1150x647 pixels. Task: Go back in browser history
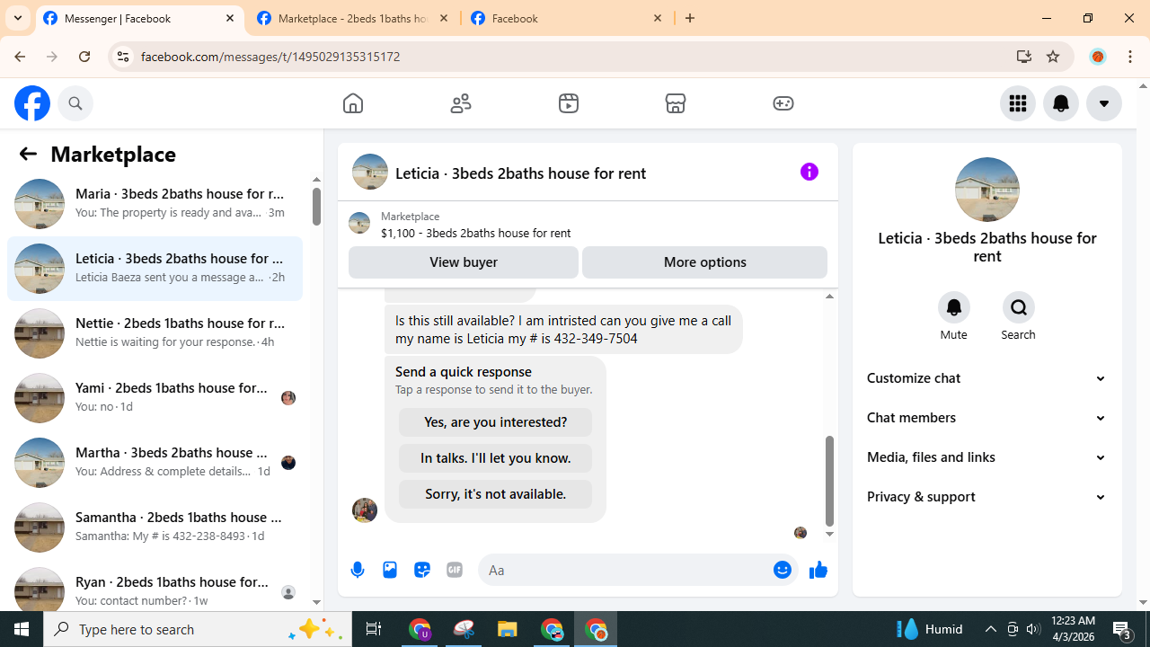(x=20, y=57)
